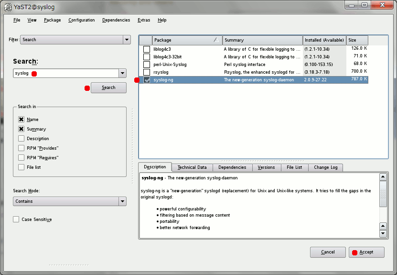Switch to the Change Log tab
This screenshot has height=275, width=397.
[326, 167]
